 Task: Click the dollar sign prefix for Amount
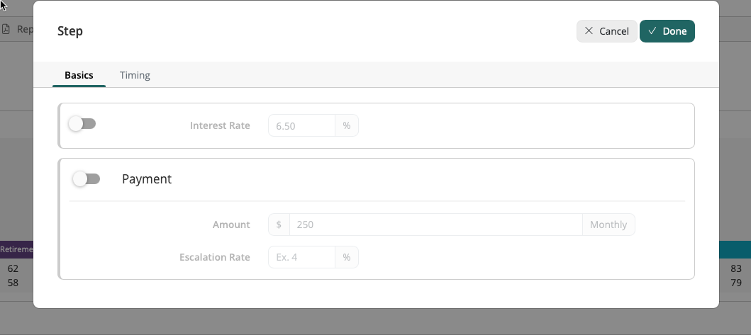(x=279, y=225)
